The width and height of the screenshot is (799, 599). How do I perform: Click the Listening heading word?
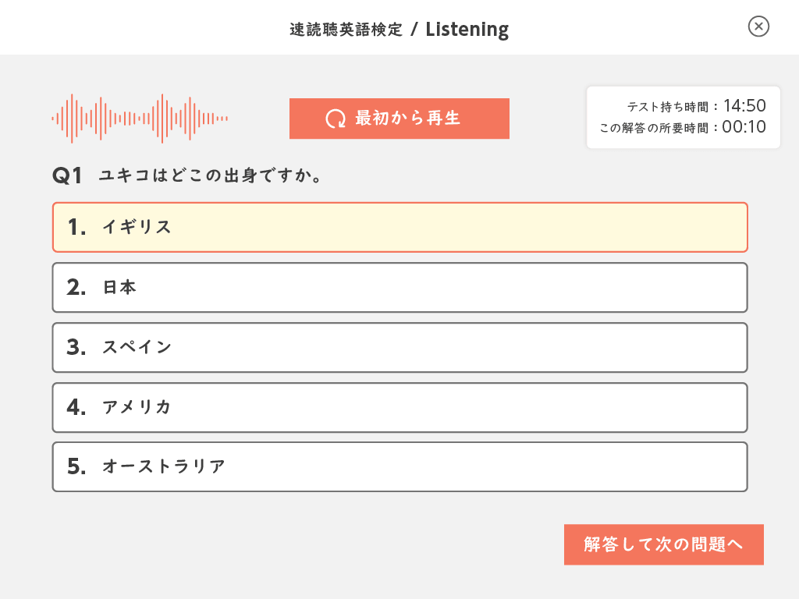click(467, 30)
